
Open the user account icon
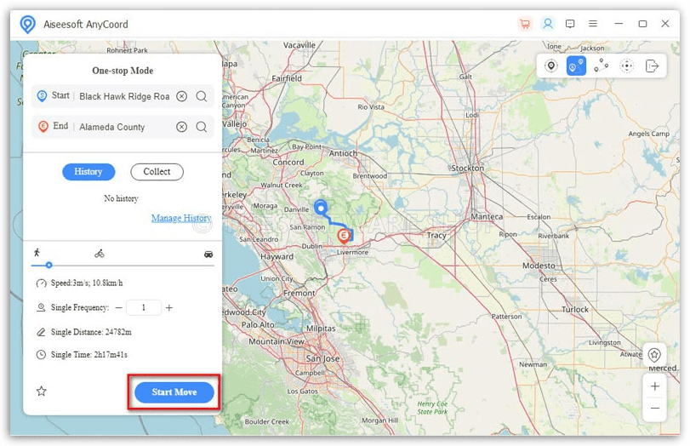pos(547,24)
